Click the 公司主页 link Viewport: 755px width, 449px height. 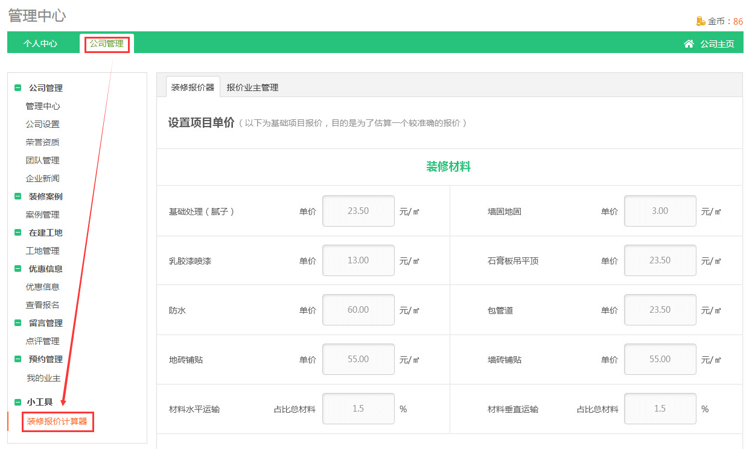tap(717, 43)
